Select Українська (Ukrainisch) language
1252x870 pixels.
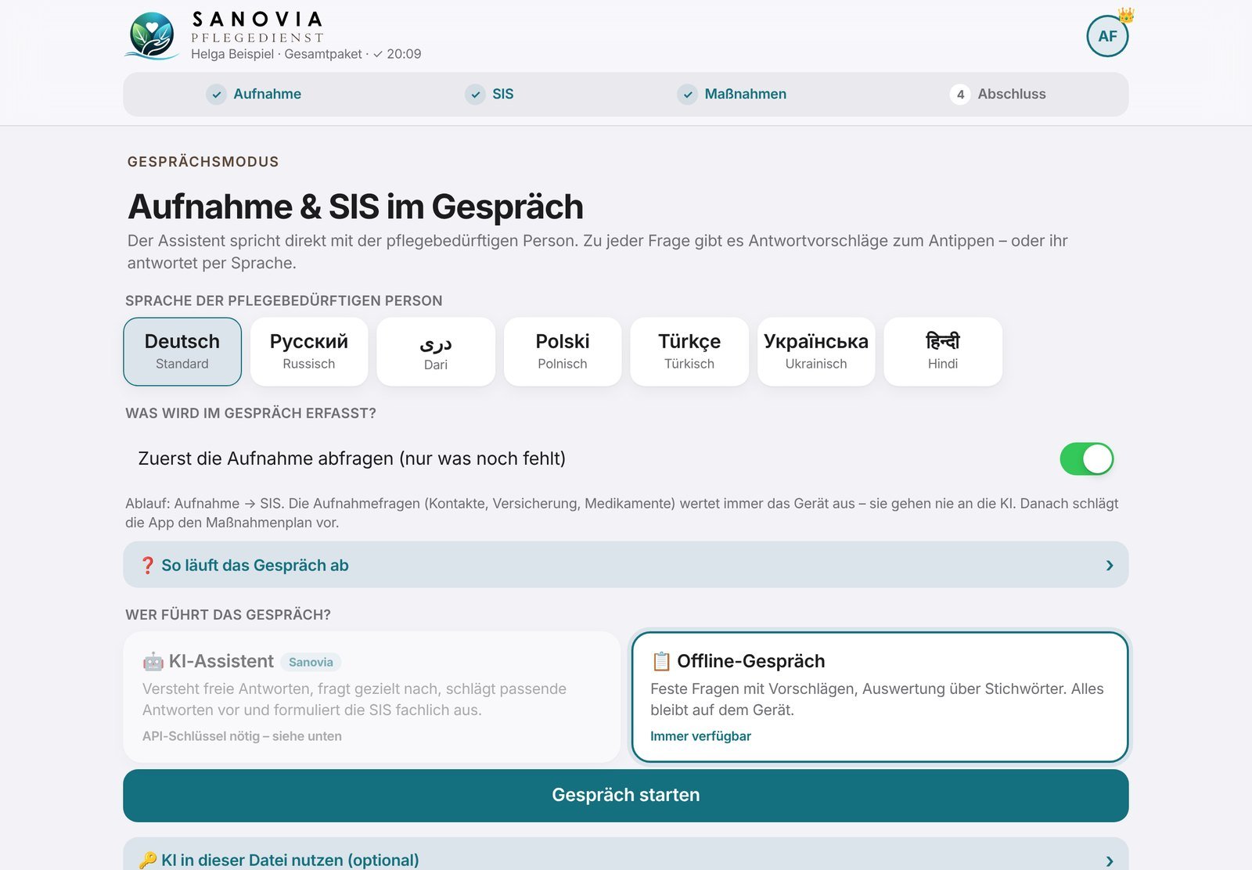click(816, 351)
